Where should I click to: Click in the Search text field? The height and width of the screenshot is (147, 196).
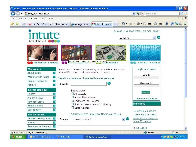[x=89, y=84]
